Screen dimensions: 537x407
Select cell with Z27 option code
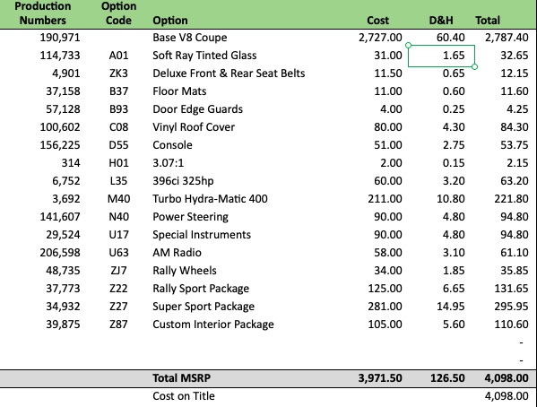coord(118,307)
